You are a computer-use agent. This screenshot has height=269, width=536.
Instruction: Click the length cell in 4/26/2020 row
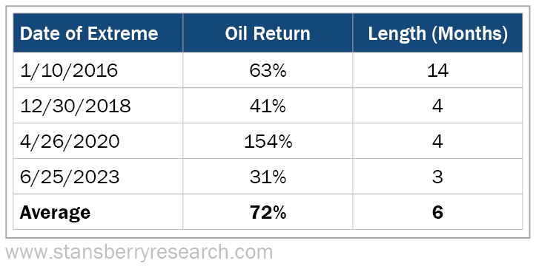[x=437, y=141]
